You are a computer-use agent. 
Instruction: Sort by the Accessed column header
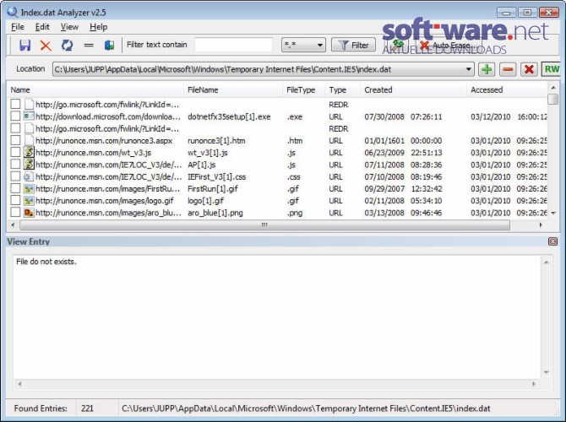[507, 89]
